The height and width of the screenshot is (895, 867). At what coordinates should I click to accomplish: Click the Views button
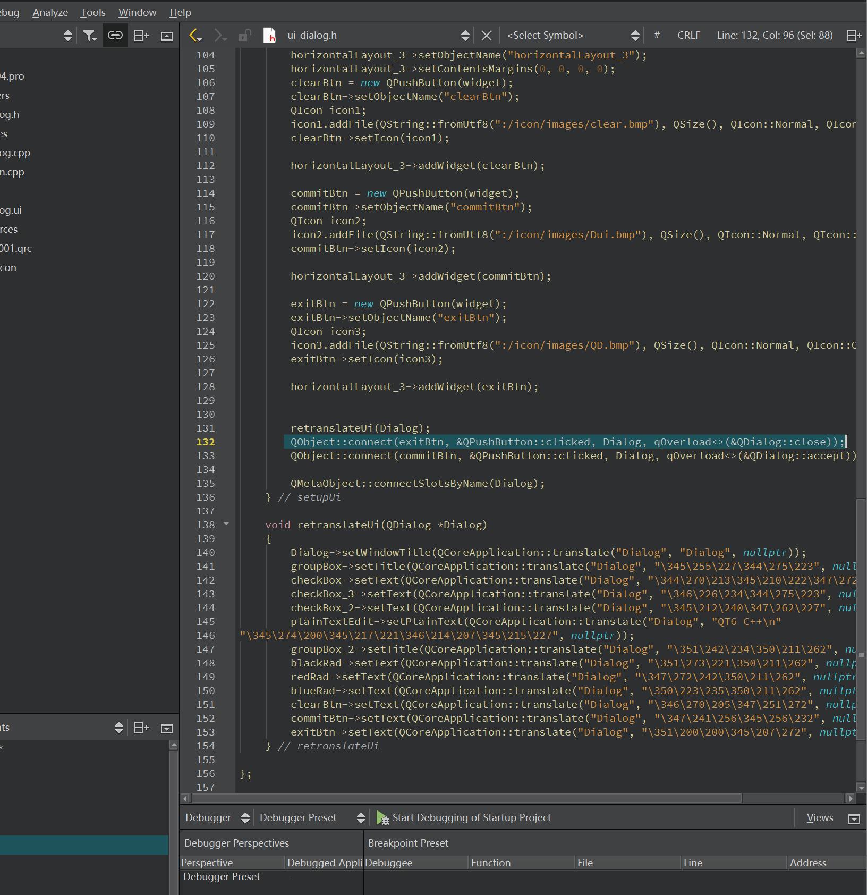(x=820, y=818)
